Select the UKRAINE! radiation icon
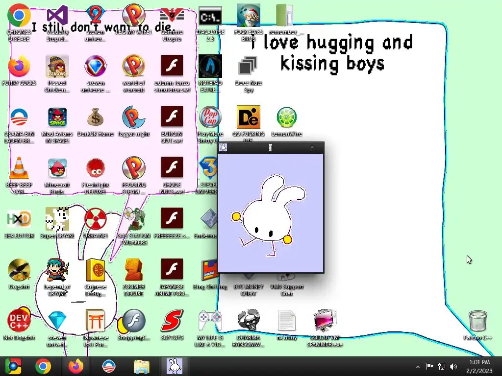This screenshot has height=376, width=502. click(96, 219)
